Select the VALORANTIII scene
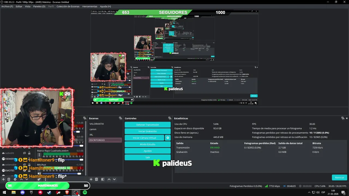 pos(105,124)
